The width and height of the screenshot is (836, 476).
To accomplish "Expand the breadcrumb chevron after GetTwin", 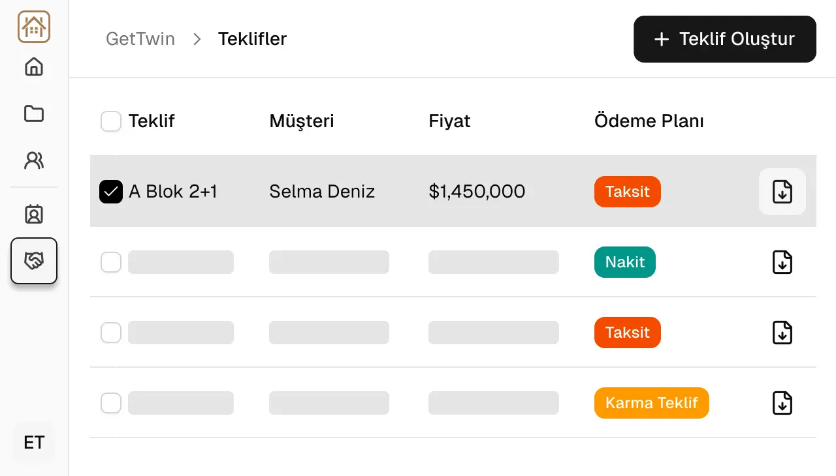I will pyautogui.click(x=196, y=39).
